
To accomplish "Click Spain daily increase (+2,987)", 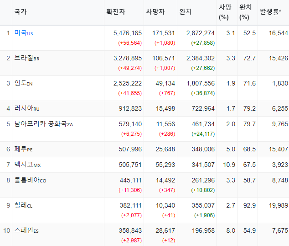I will pos(131,240).
